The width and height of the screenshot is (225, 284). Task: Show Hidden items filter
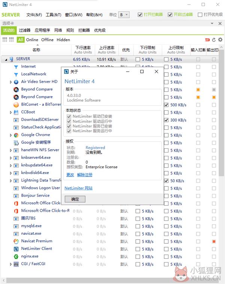point(63,40)
